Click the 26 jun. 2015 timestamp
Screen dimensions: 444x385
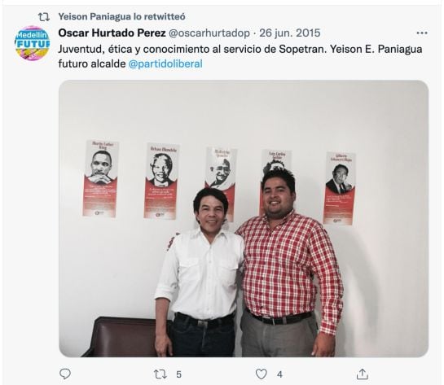290,33
